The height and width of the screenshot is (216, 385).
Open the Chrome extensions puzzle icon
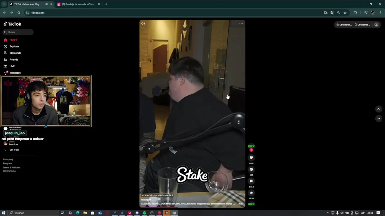(355, 13)
